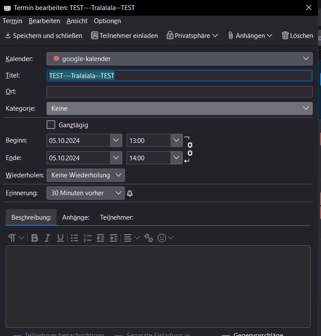The height and width of the screenshot is (336, 321).
Task: Expand the Kalender dropdown google-kalender
Action: click(x=179, y=58)
